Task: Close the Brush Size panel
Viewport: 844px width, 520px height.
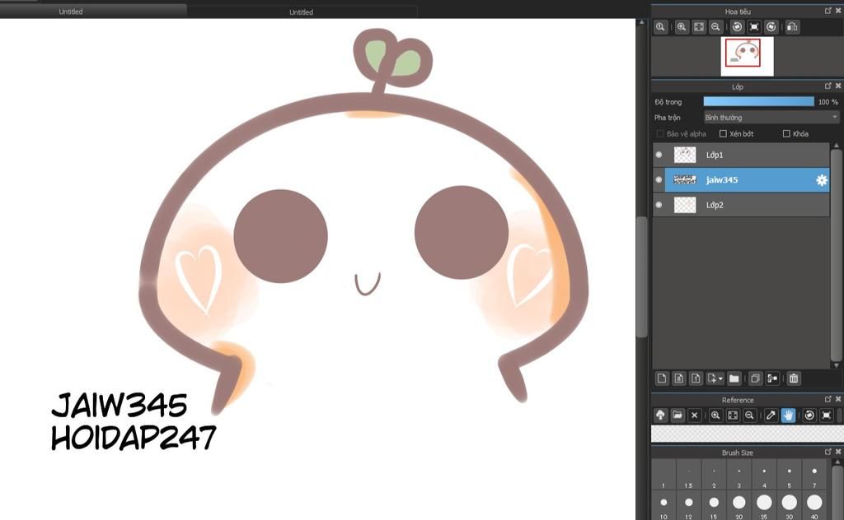Action: click(838, 452)
